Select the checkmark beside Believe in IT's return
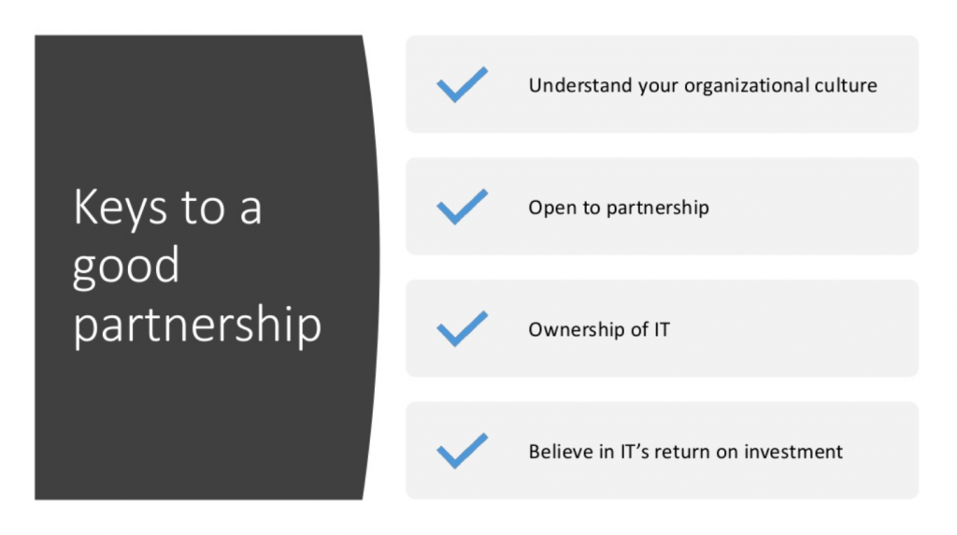This screenshot has width=957, height=535. 462,451
